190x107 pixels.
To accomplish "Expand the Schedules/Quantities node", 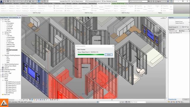I will pyautogui.click(x=1, y=70).
